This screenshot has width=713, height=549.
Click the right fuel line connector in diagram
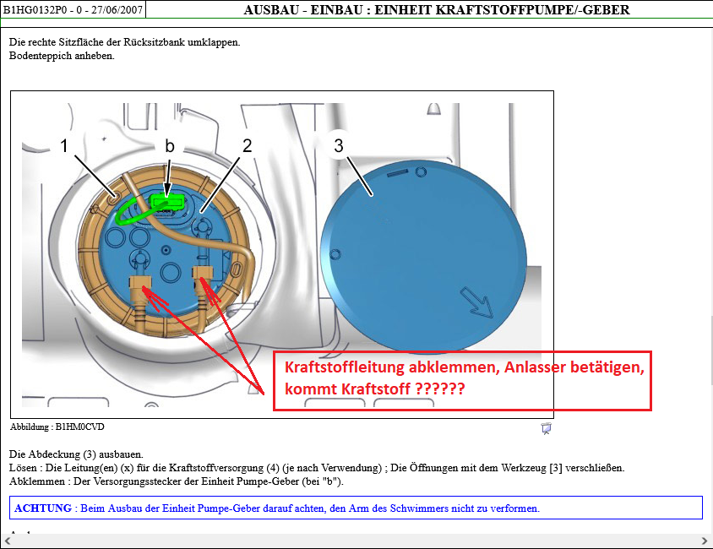click(x=203, y=276)
